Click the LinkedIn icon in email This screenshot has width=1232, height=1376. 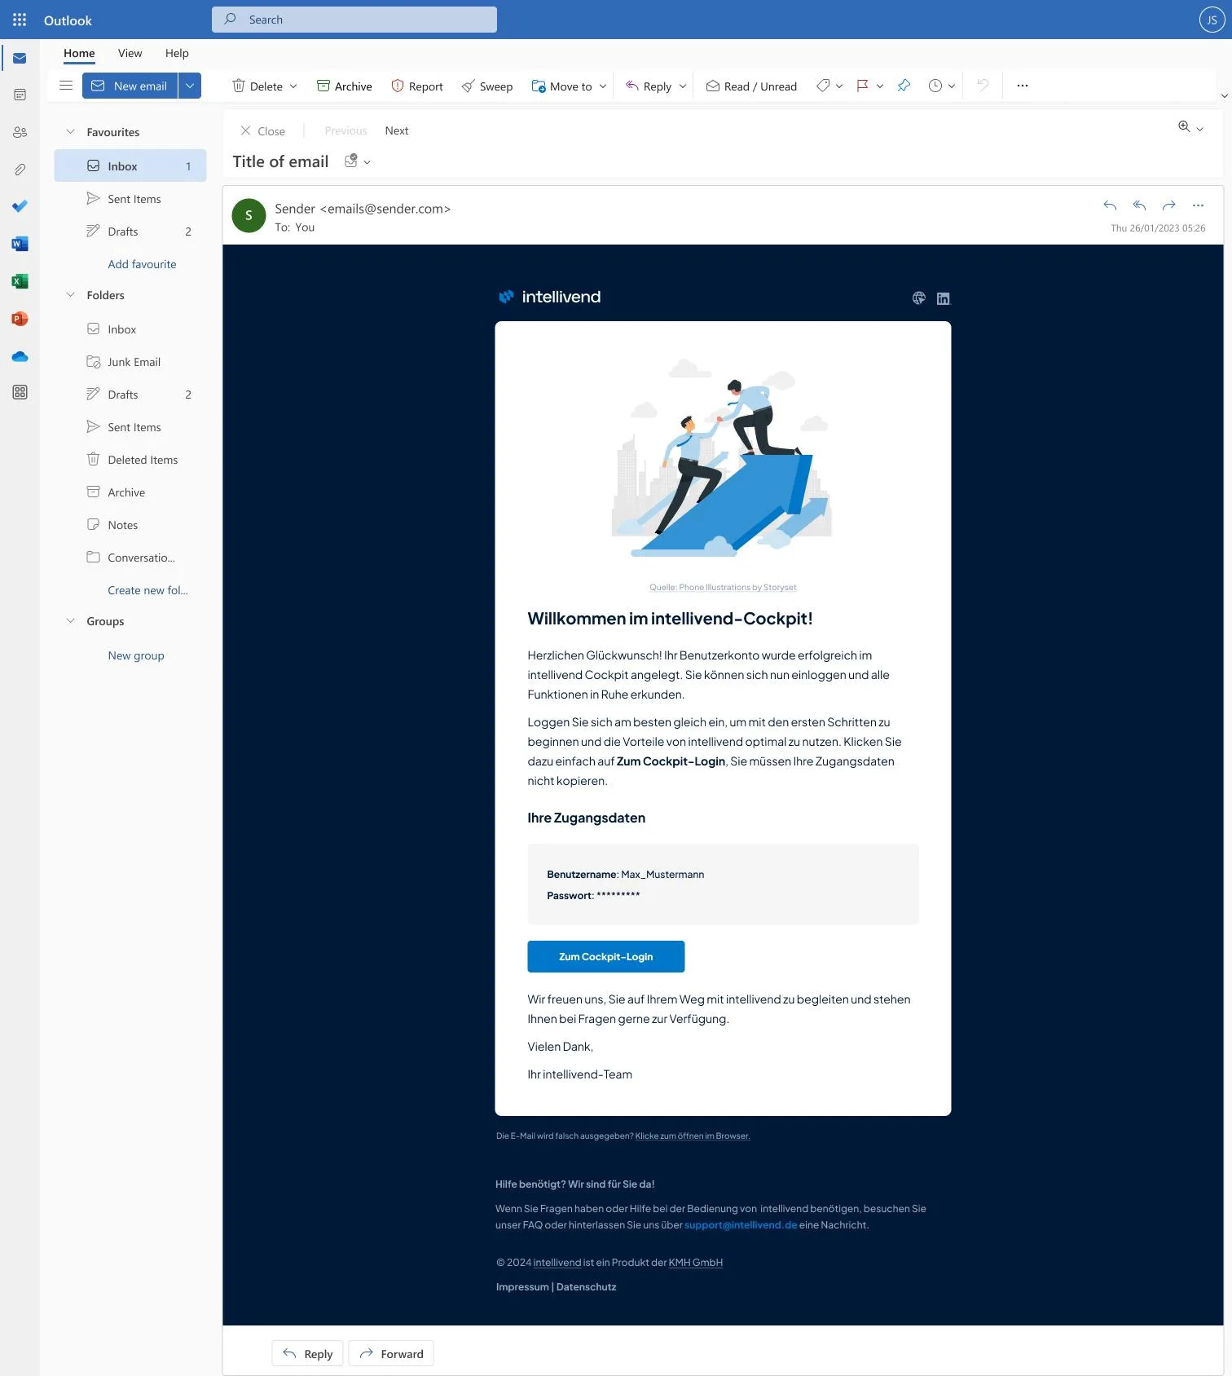coord(944,298)
